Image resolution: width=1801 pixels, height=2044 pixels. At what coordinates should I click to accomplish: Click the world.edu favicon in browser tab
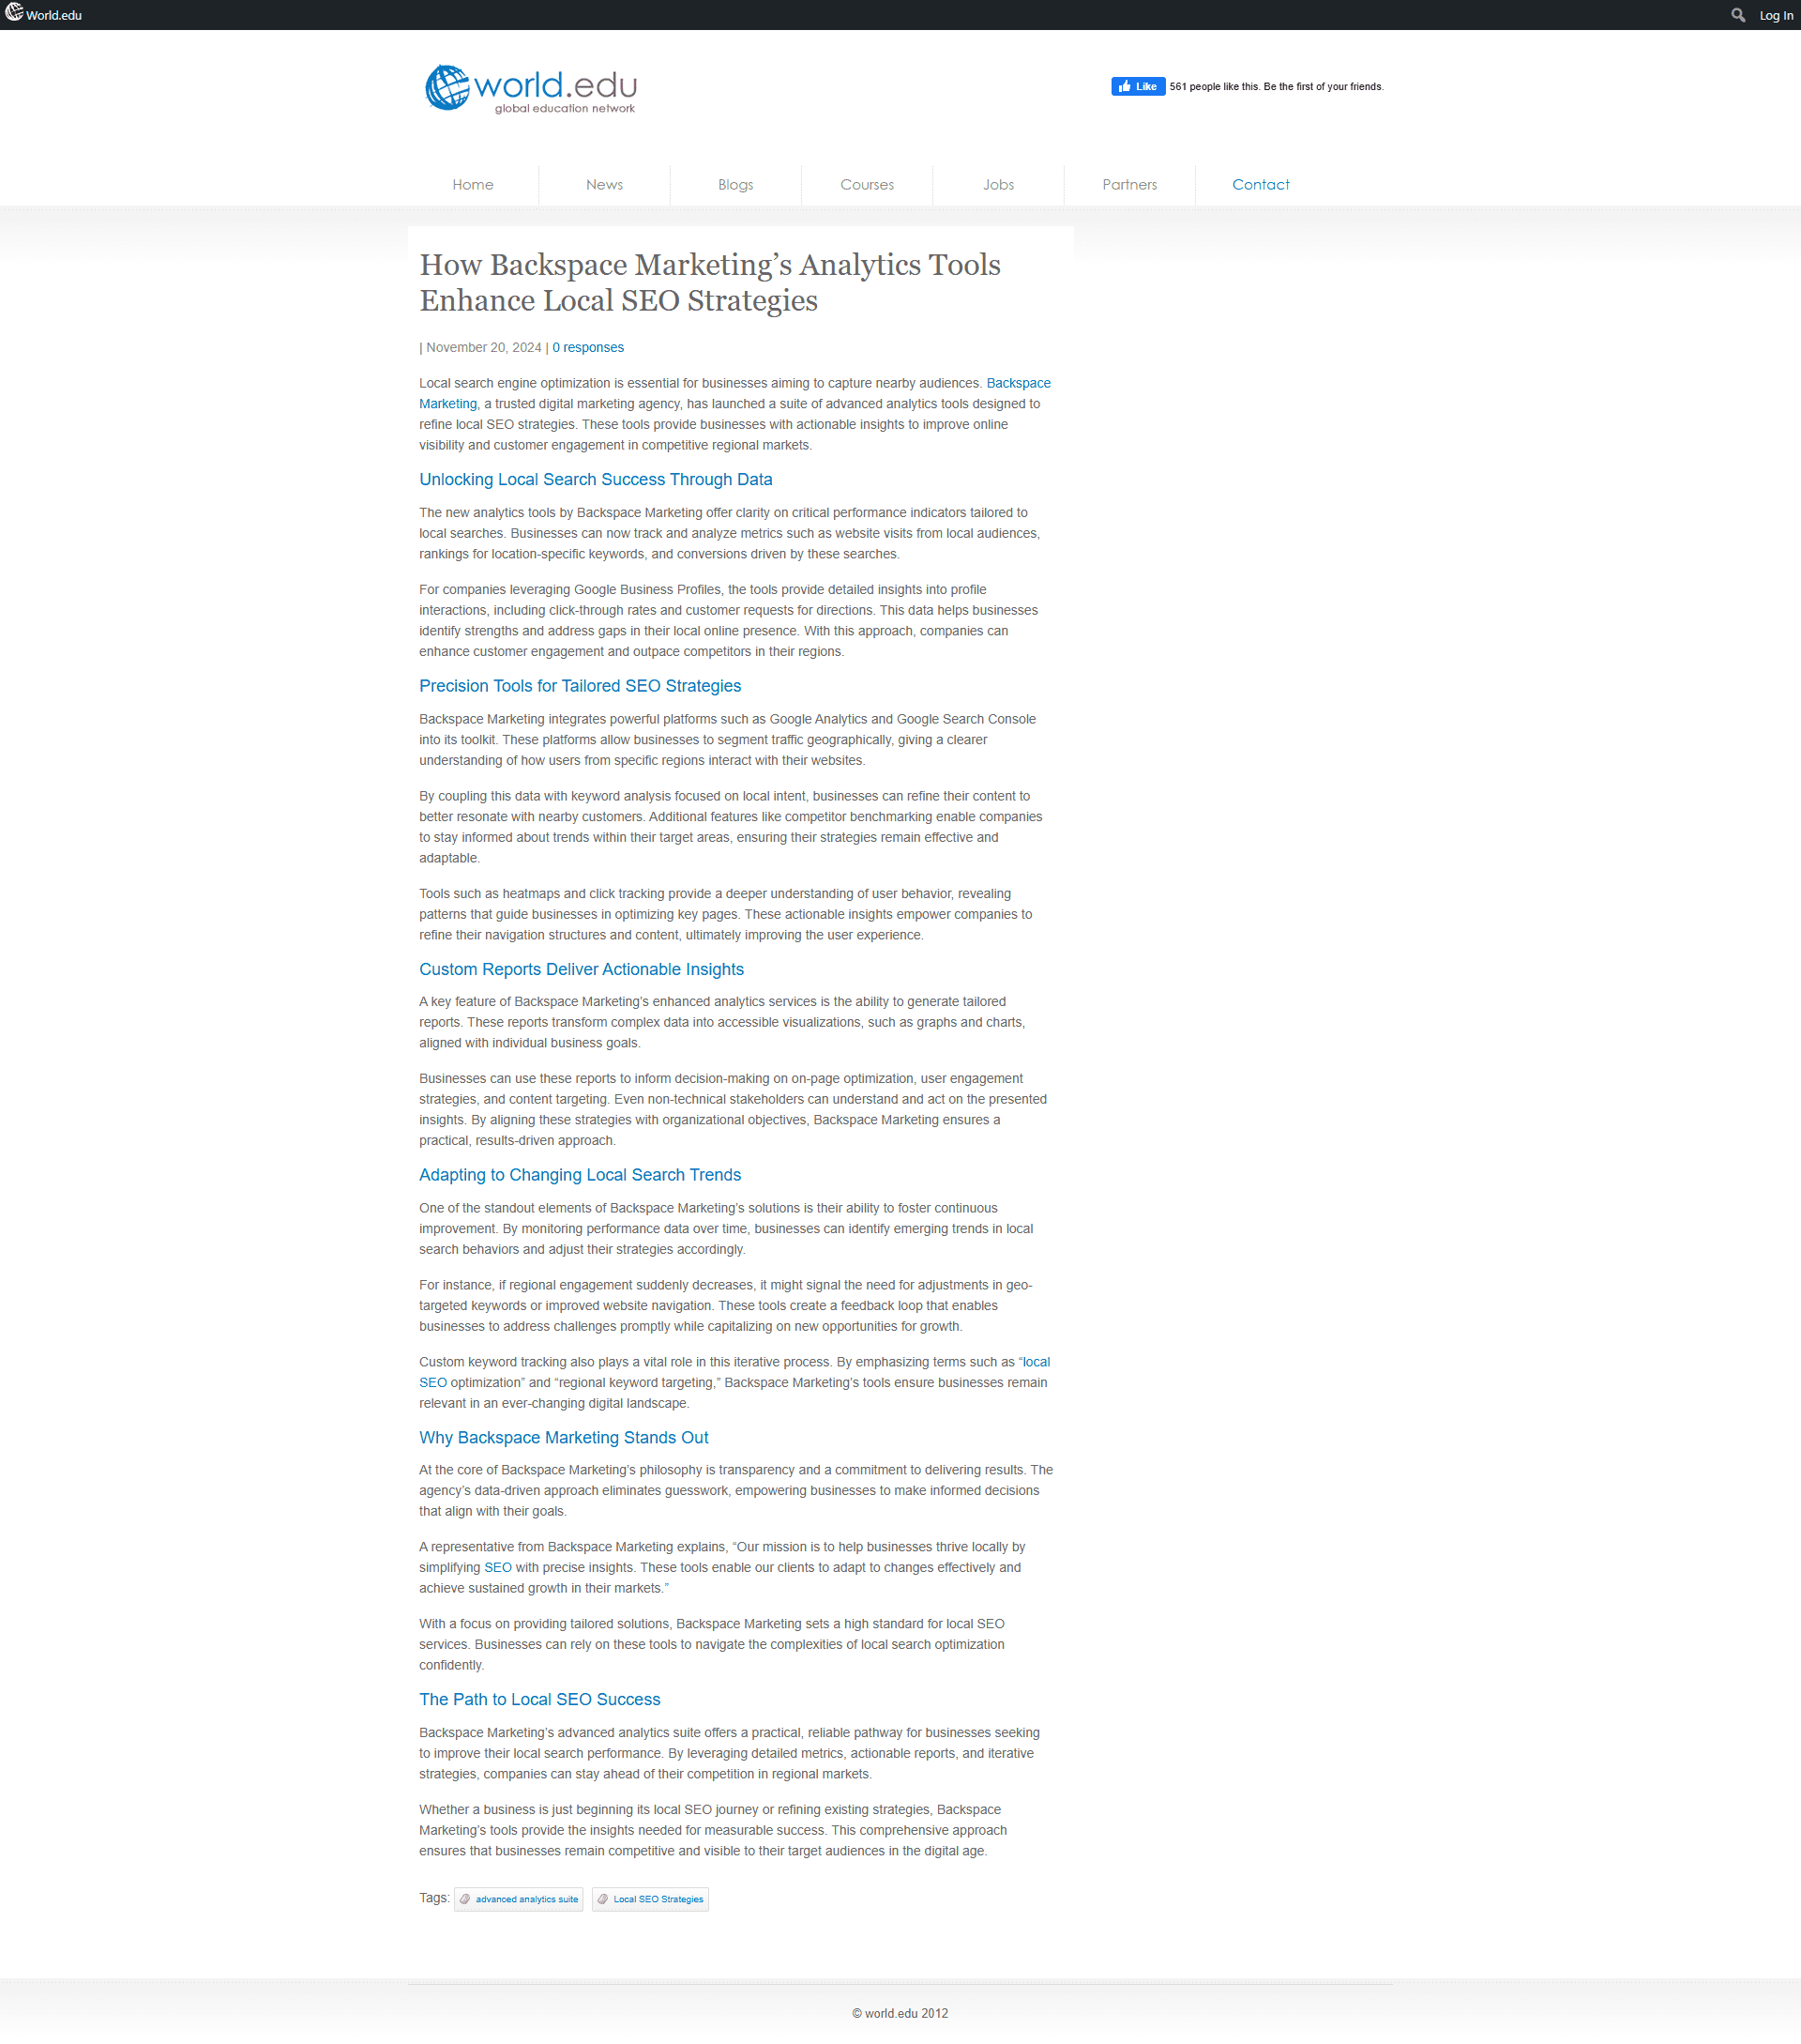(16, 14)
